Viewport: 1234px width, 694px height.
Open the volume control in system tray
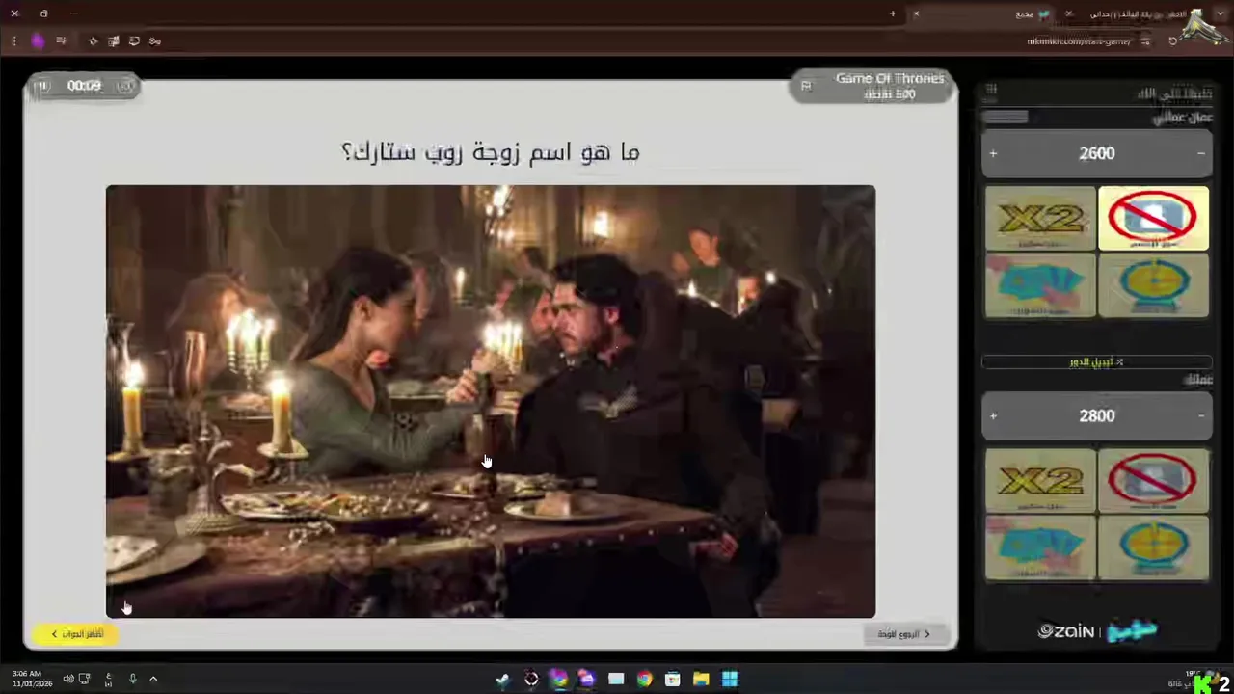tap(68, 679)
